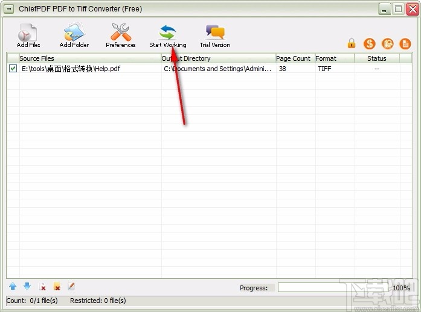The width and height of the screenshot is (421, 312).
Task: Move file up with blue arrow
Action: pyautogui.click(x=13, y=286)
